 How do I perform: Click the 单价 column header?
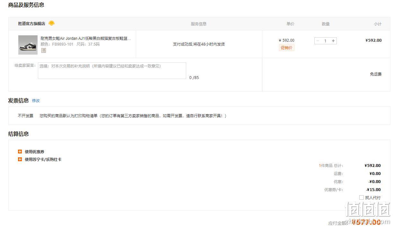290,24
